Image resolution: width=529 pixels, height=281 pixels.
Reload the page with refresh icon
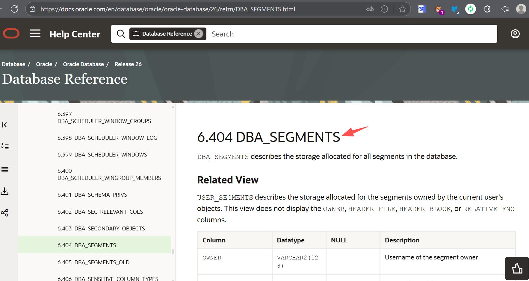pos(14,9)
